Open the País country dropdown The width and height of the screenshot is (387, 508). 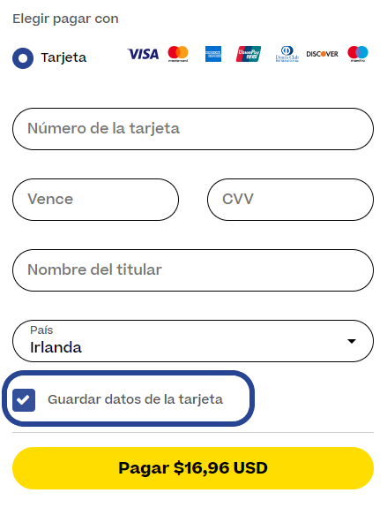coord(193,341)
